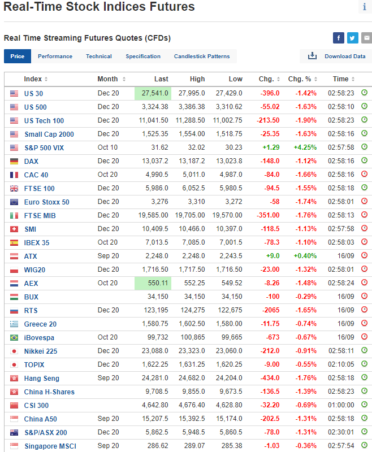Screen dimensions: 372x452
Task: Sort table by Index column arrows
Action: (46, 79)
